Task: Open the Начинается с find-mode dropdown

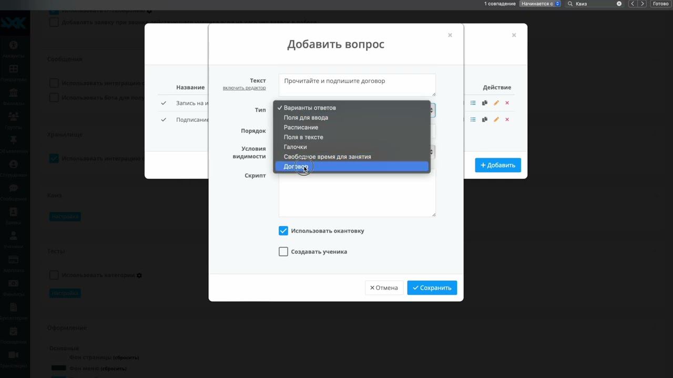Action: [541, 4]
